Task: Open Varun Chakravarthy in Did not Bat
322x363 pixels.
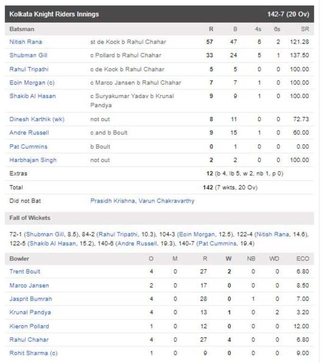Action: point(166,201)
